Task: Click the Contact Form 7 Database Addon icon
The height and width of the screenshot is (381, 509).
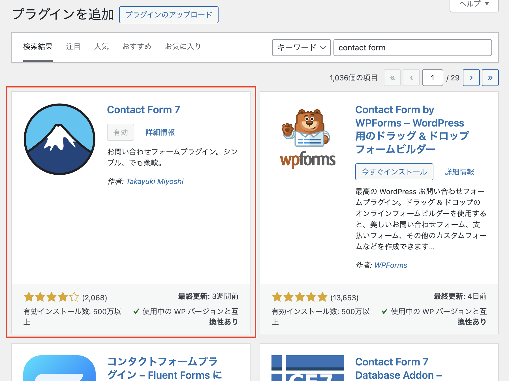Action: click(307, 368)
